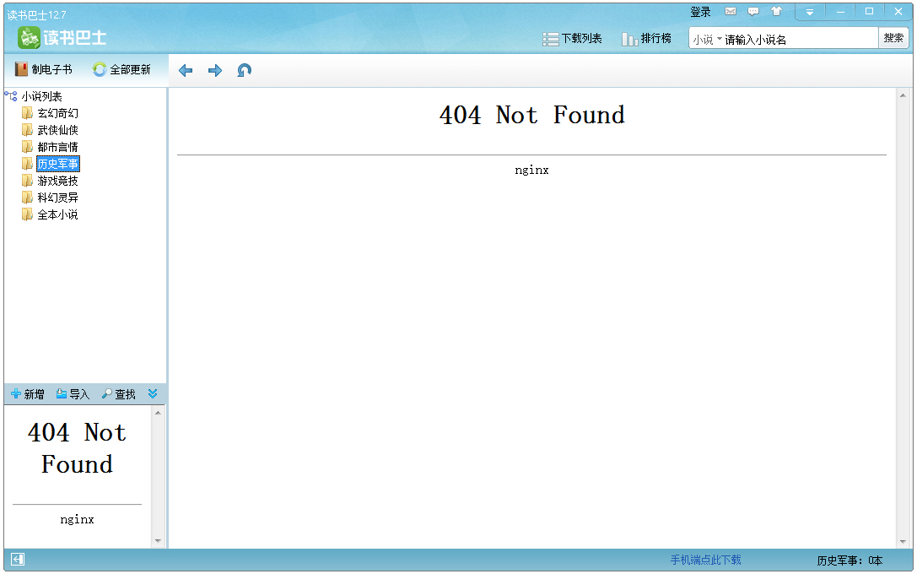Click the 制电子书 ebook maker button
Screen dimensions: 917x574
[x=43, y=70]
